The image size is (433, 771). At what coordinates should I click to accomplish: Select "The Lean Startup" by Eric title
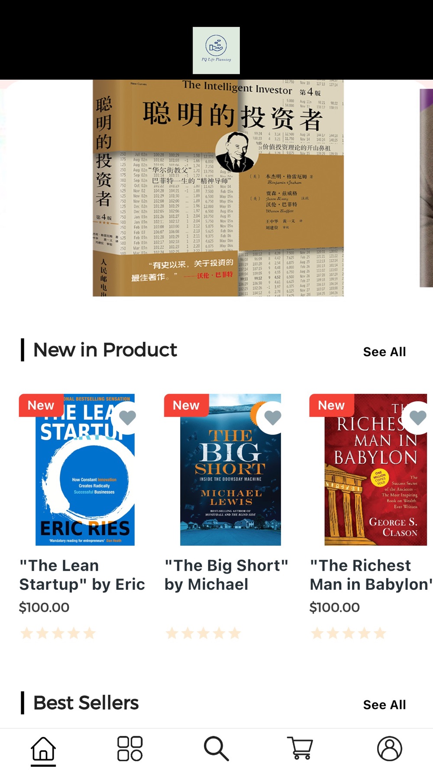(x=82, y=575)
